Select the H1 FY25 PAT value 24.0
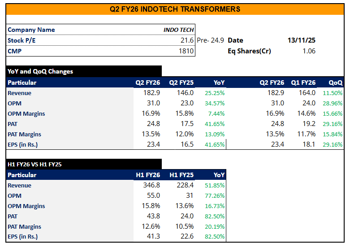This screenshot has height=248, width=350. coord(186,216)
